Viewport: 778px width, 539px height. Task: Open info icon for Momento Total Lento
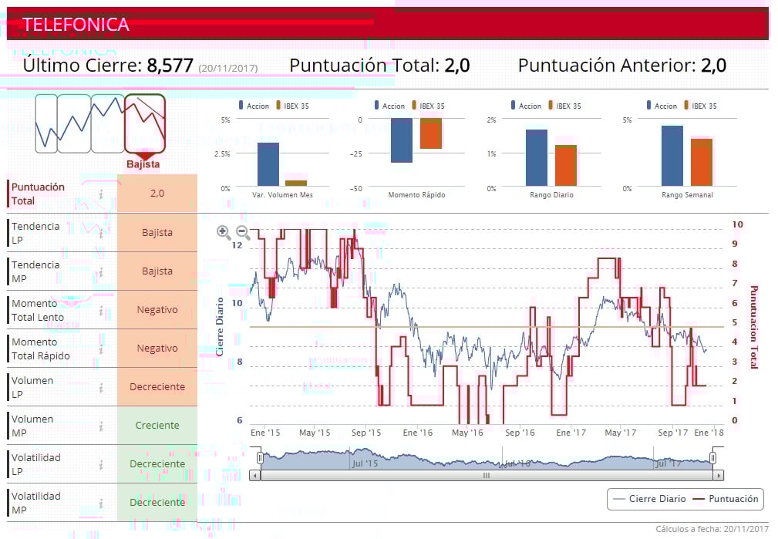101,310
